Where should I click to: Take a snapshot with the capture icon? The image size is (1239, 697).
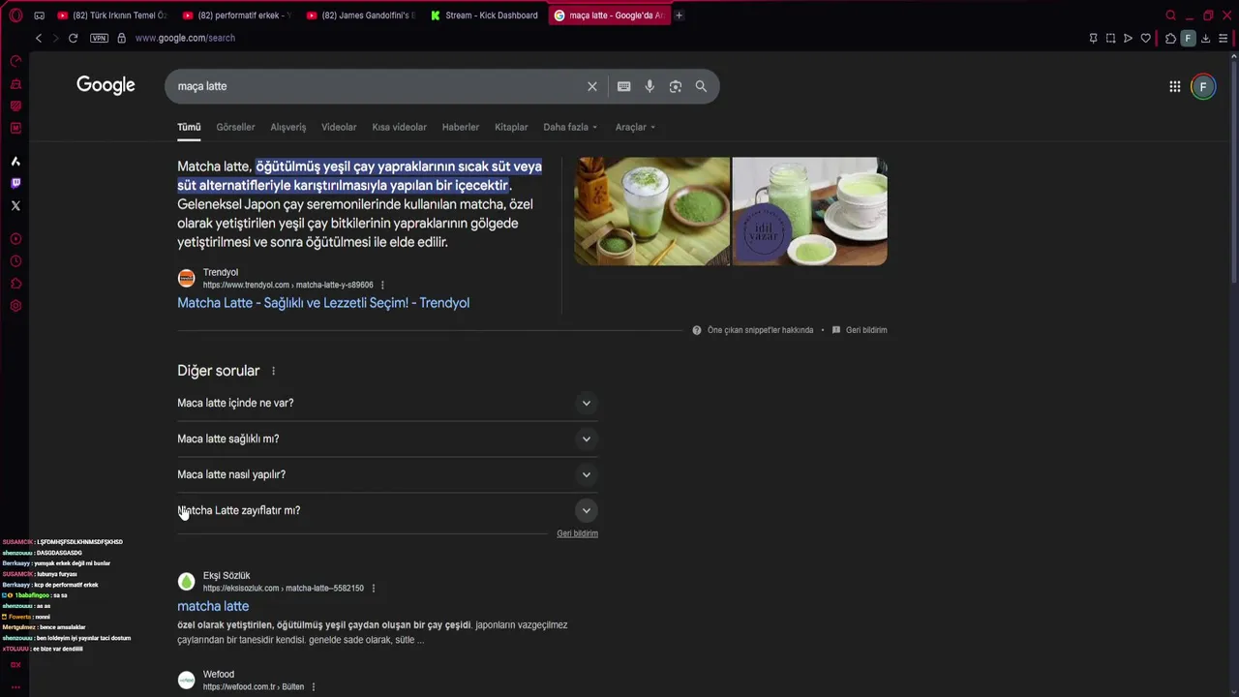coord(1110,38)
